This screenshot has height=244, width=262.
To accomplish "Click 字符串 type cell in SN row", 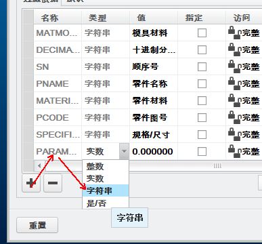I will click(x=106, y=66).
